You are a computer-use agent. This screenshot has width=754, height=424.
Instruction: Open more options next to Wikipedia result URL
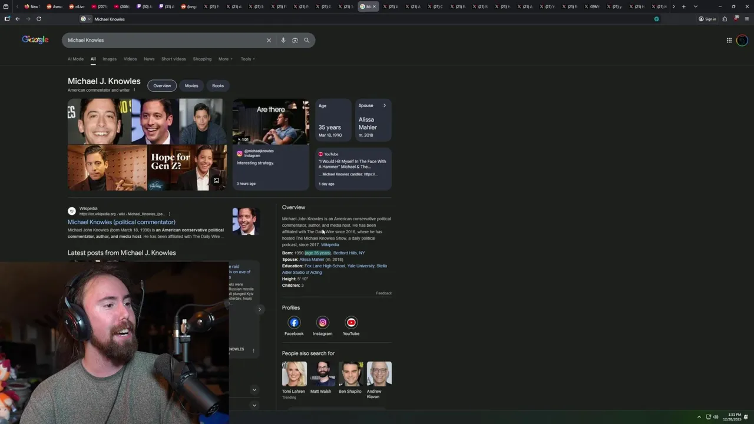pyautogui.click(x=170, y=214)
